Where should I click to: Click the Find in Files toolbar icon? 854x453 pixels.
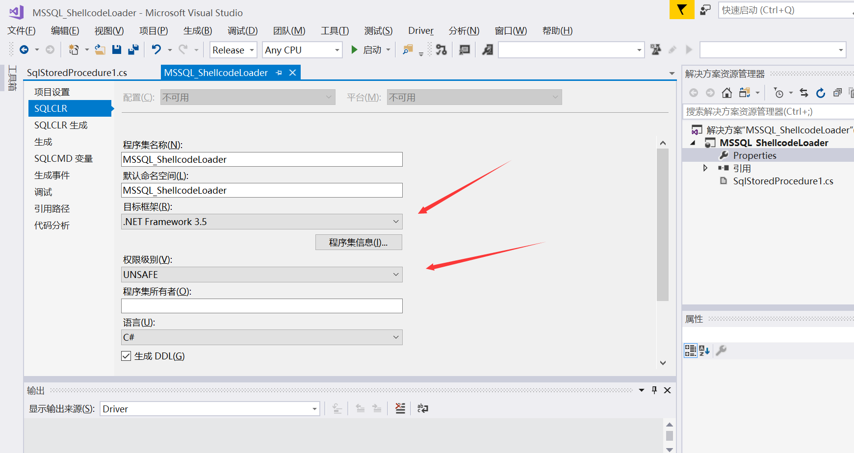click(x=408, y=50)
